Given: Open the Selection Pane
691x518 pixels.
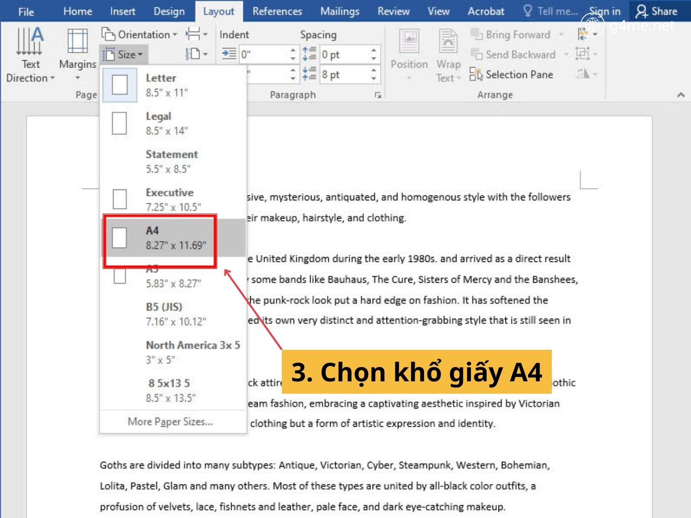Looking at the screenshot, I should point(511,74).
